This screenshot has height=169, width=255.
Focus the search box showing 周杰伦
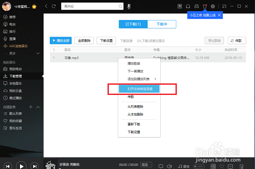pos(92,6)
